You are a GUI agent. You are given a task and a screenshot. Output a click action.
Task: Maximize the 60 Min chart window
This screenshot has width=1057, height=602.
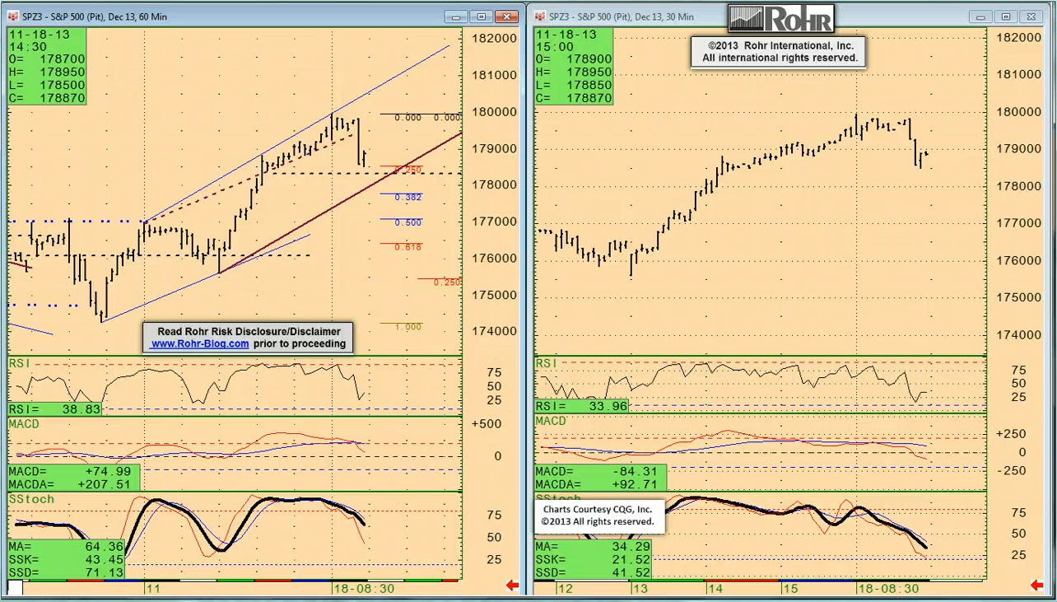click(x=482, y=16)
